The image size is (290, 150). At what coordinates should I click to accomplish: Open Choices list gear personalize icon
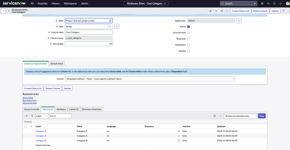214,116
